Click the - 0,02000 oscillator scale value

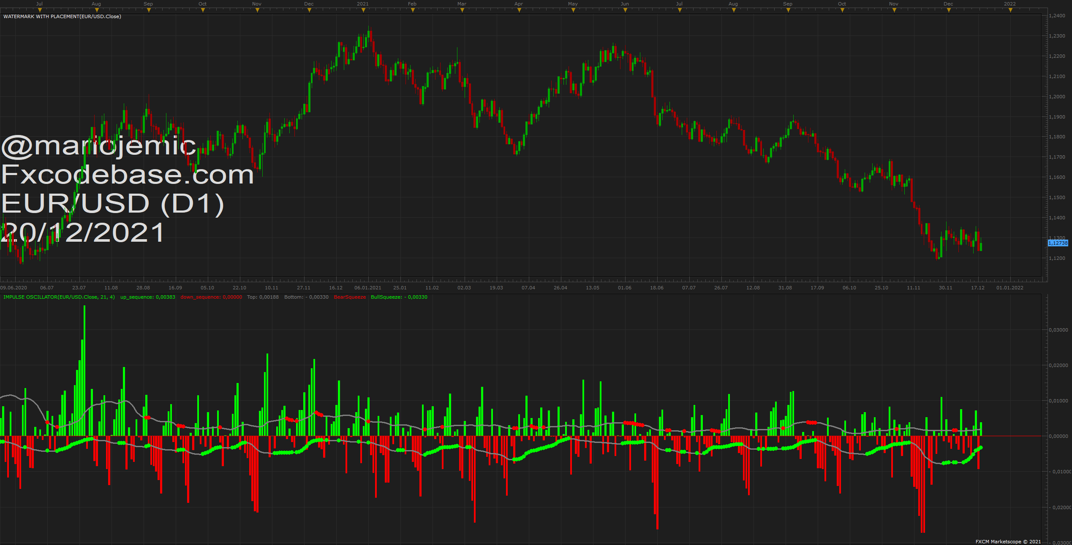pyautogui.click(x=1059, y=507)
